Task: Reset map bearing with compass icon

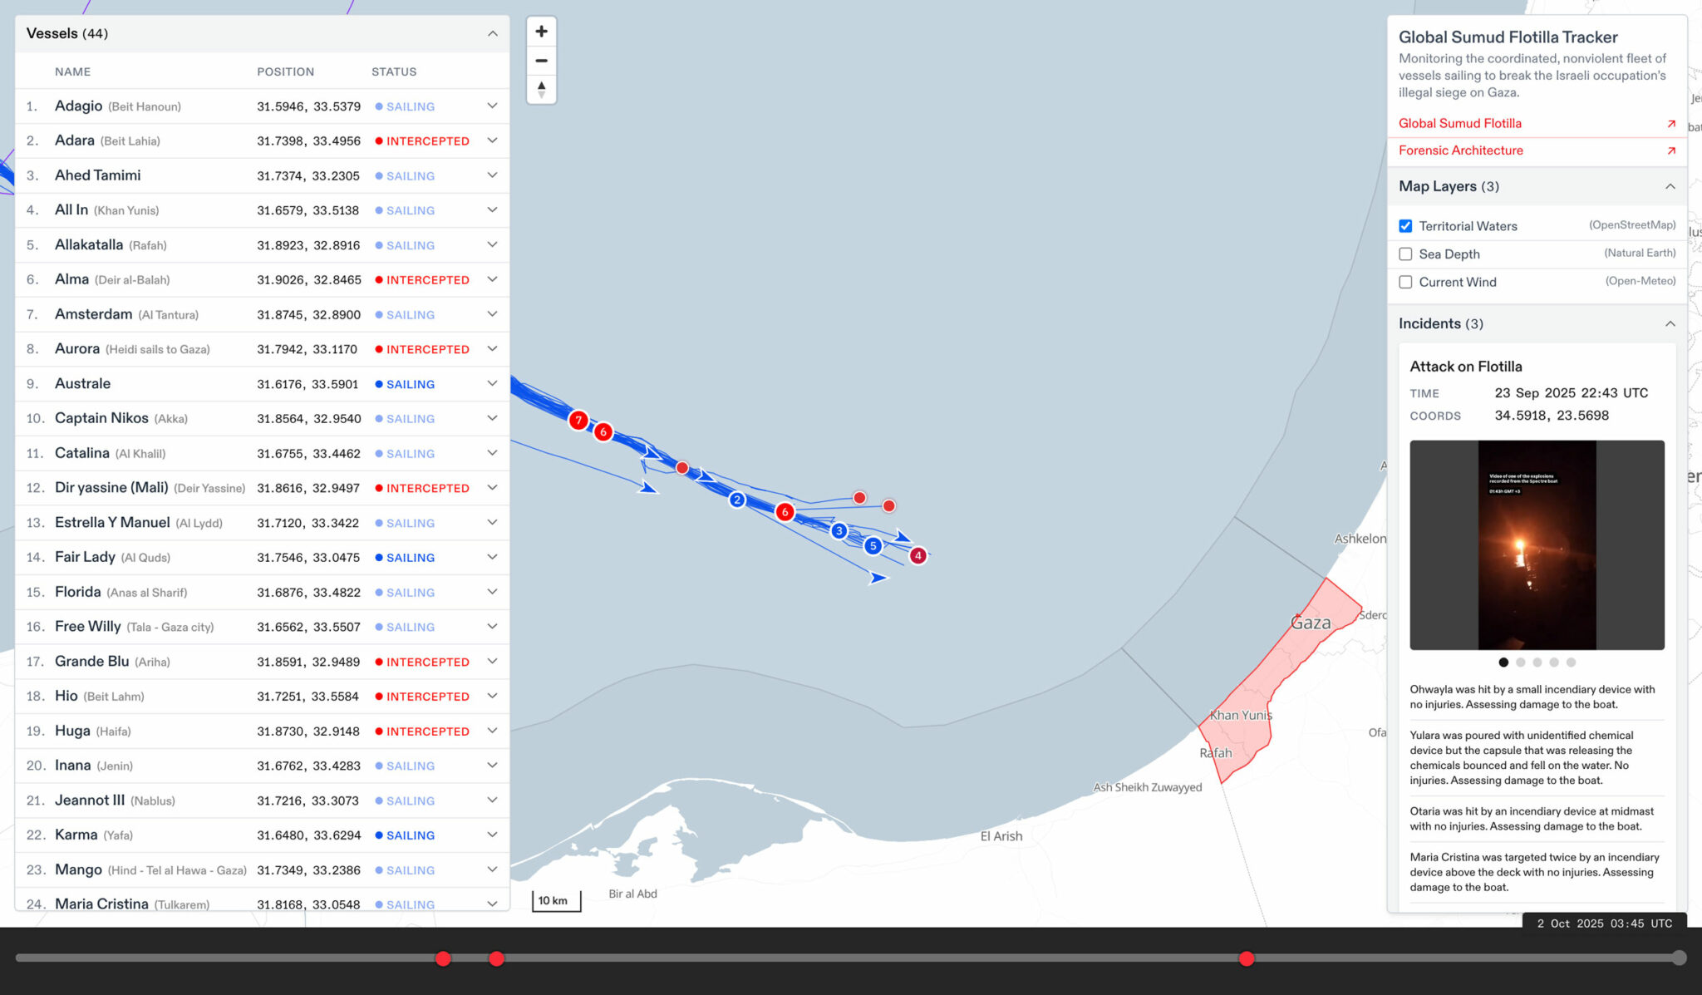Action: pos(541,89)
